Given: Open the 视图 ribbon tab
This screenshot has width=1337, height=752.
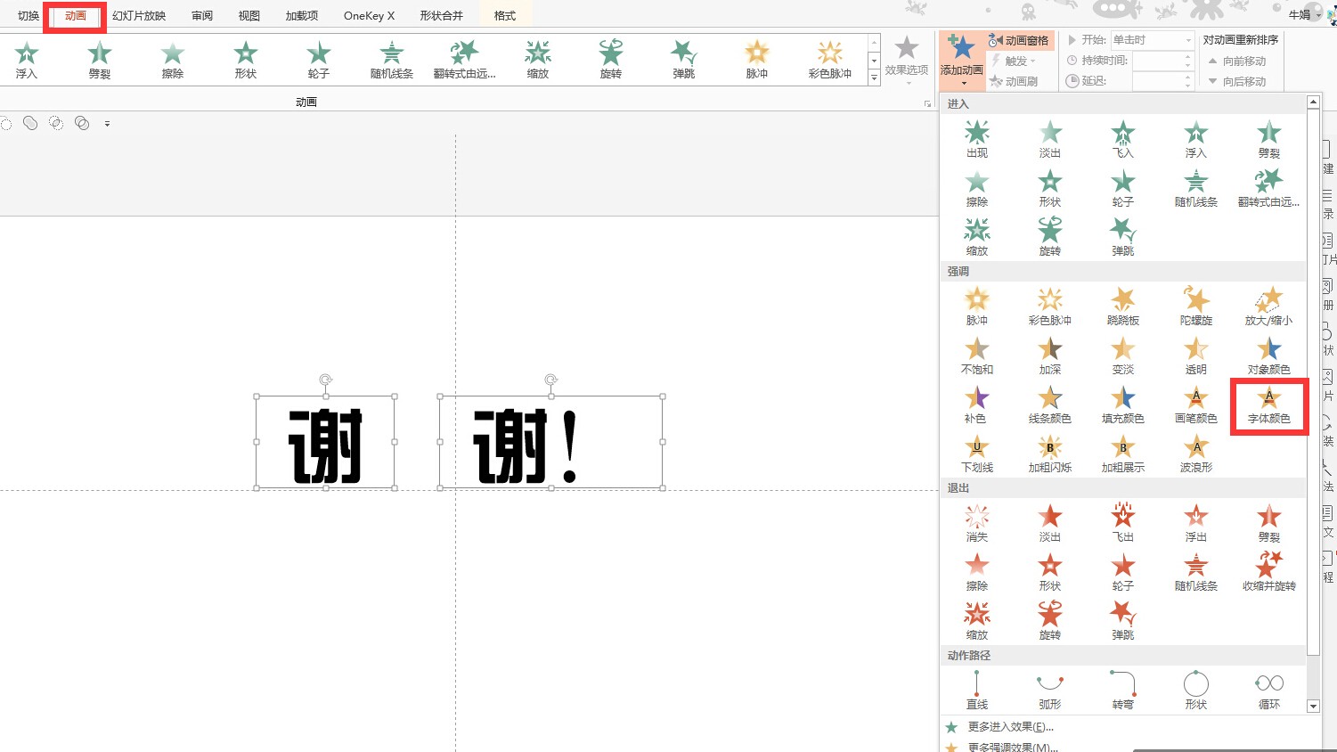Looking at the screenshot, I should (249, 16).
